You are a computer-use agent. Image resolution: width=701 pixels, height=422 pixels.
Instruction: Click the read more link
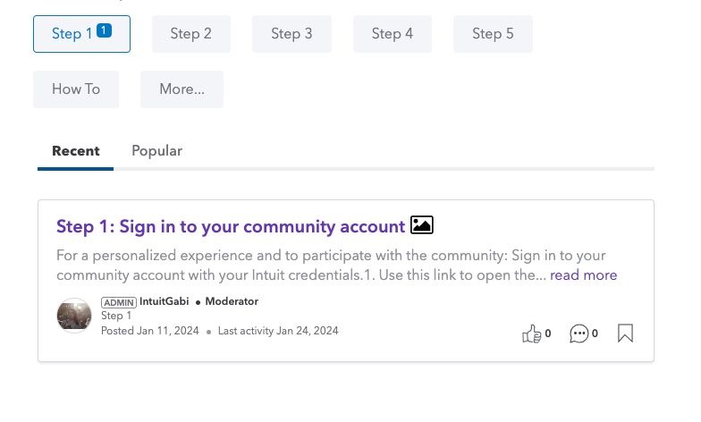583,275
